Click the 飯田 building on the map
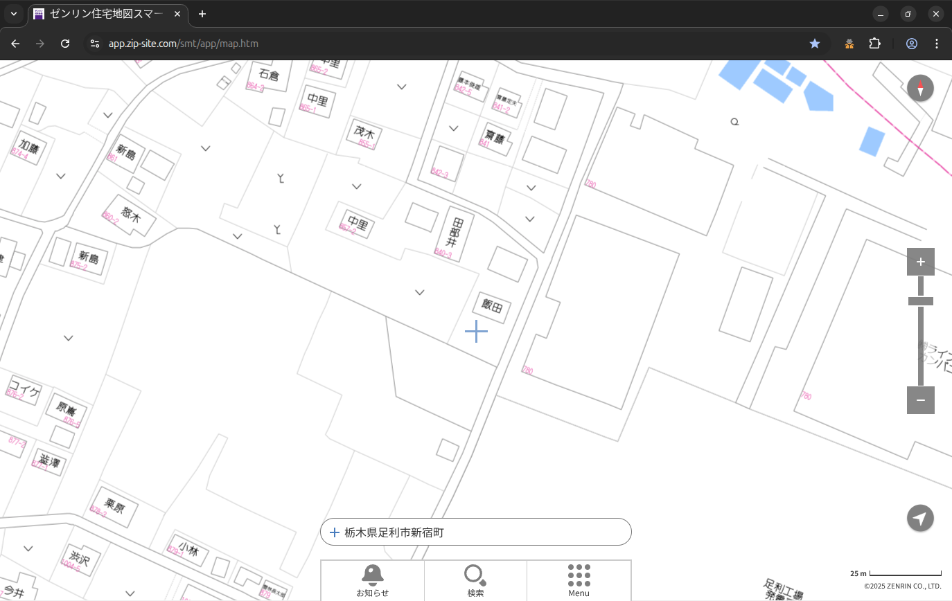Screen dimensions: 952x601 493,307
